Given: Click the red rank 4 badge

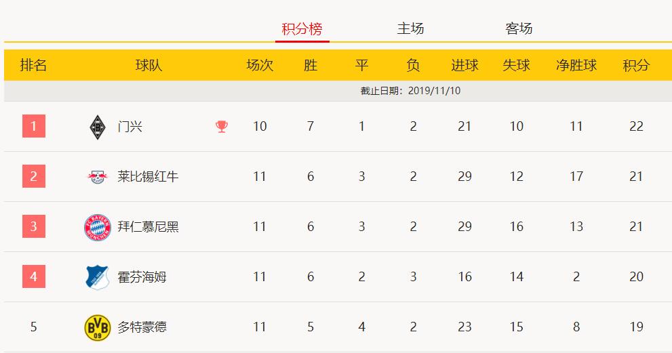Looking at the screenshot, I should pyautogui.click(x=34, y=276).
